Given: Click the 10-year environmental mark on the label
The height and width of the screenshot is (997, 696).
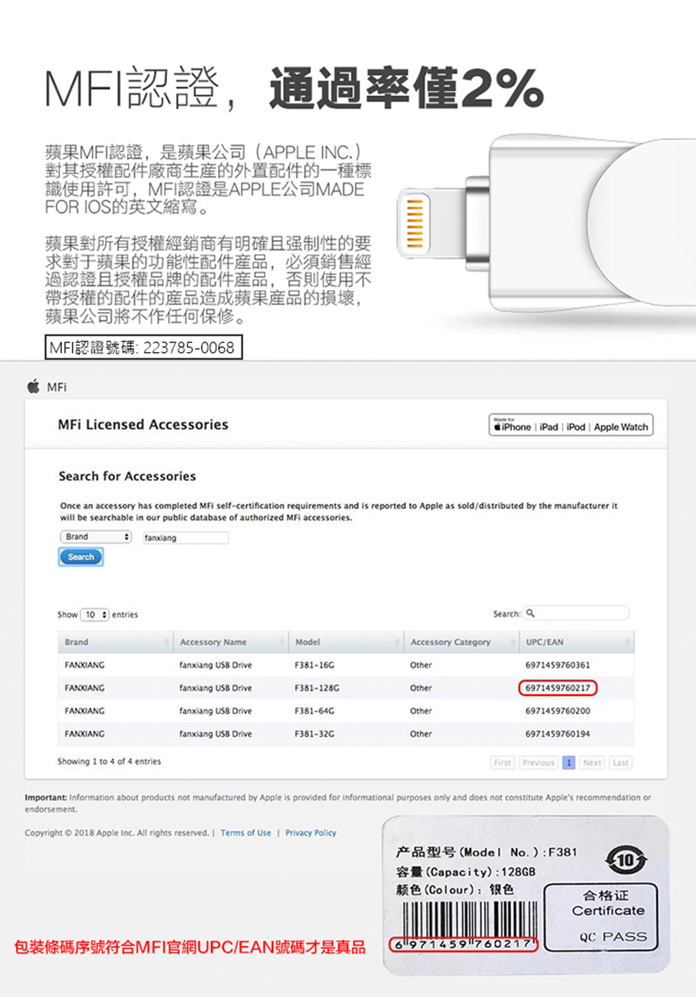Looking at the screenshot, I should [625, 860].
